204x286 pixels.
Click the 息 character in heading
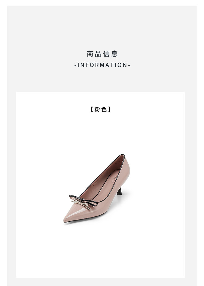coord(114,54)
